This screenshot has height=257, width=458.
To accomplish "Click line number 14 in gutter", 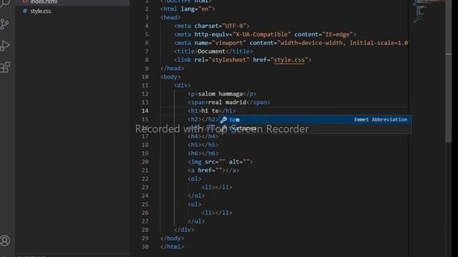I will [145, 111].
